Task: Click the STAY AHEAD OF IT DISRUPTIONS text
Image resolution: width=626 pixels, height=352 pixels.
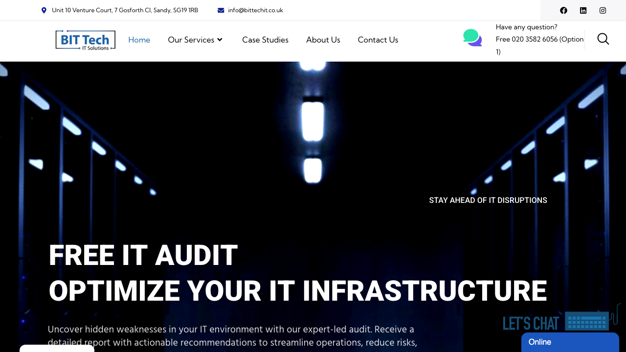Action: (488, 200)
